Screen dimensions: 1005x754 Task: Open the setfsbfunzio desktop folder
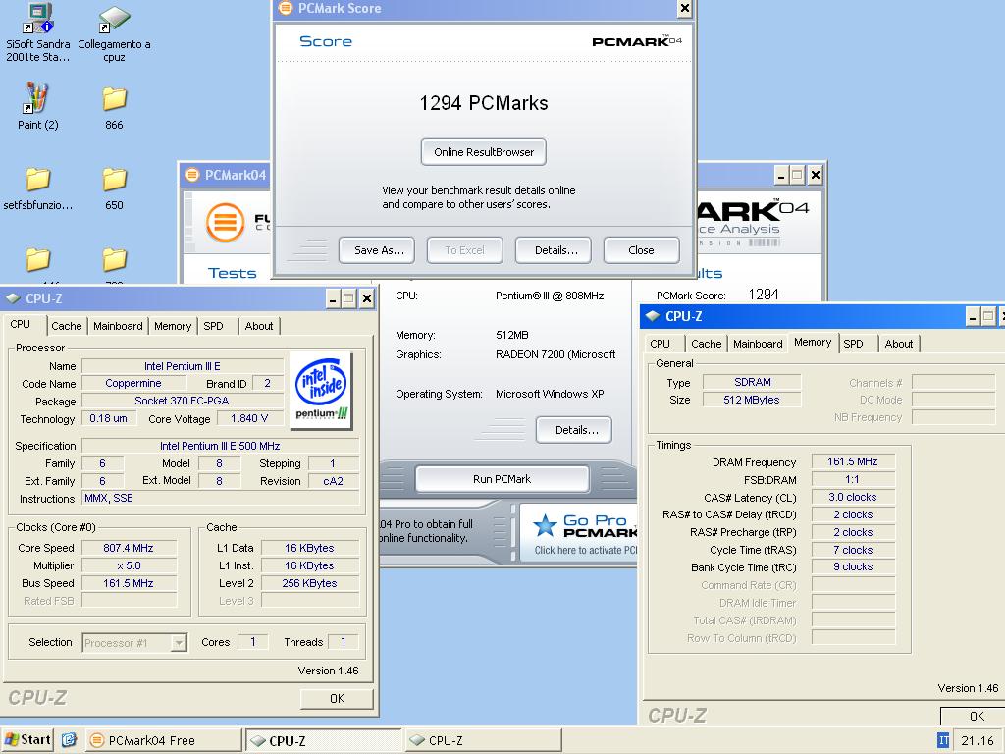tap(38, 188)
